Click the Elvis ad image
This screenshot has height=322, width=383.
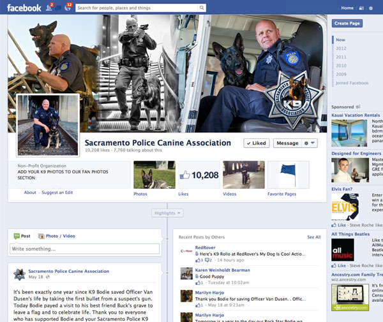(x=345, y=207)
